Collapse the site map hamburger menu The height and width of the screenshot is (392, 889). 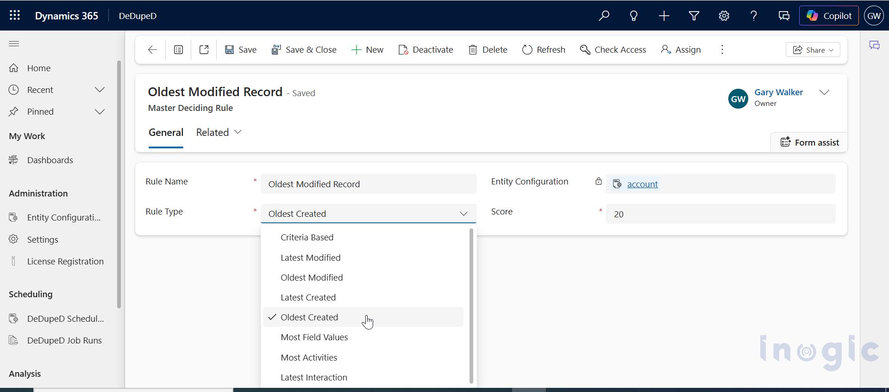tap(14, 44)
